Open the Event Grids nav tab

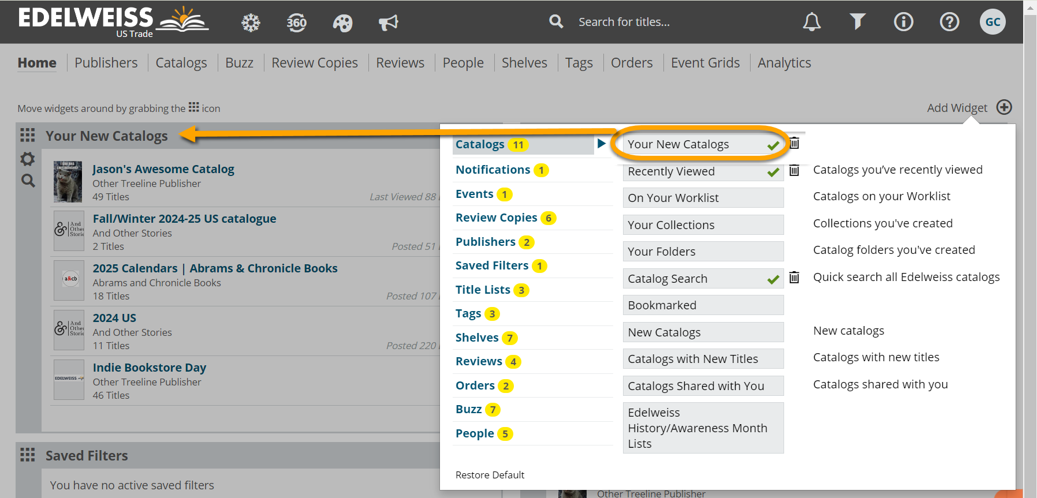point(705,62)
